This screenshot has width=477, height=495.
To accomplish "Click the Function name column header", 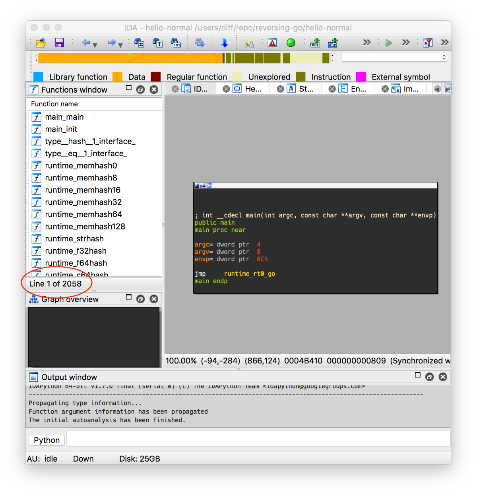I will pos(94,104).
